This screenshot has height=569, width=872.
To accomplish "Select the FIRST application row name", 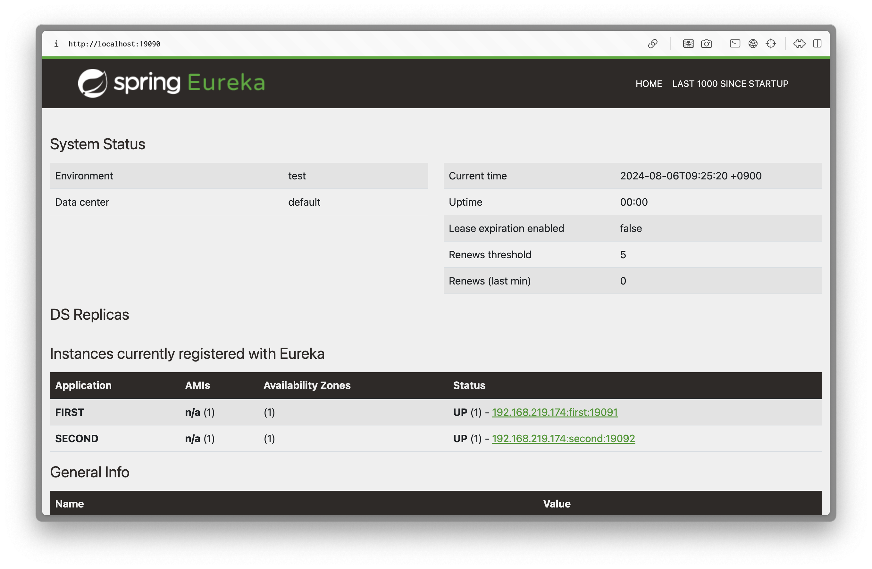I will click(x=70, y=412).
